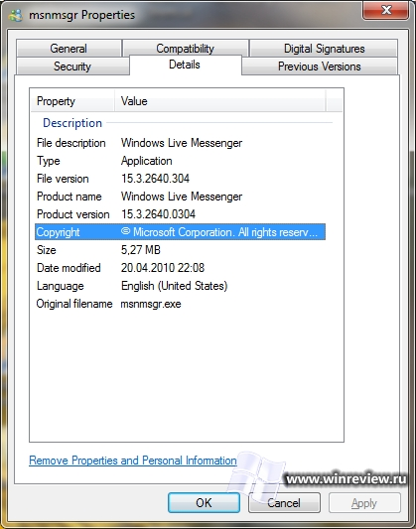Collapse the Description group heading
The width and height of the screenshot is (416, 529).
click(72, 123)
